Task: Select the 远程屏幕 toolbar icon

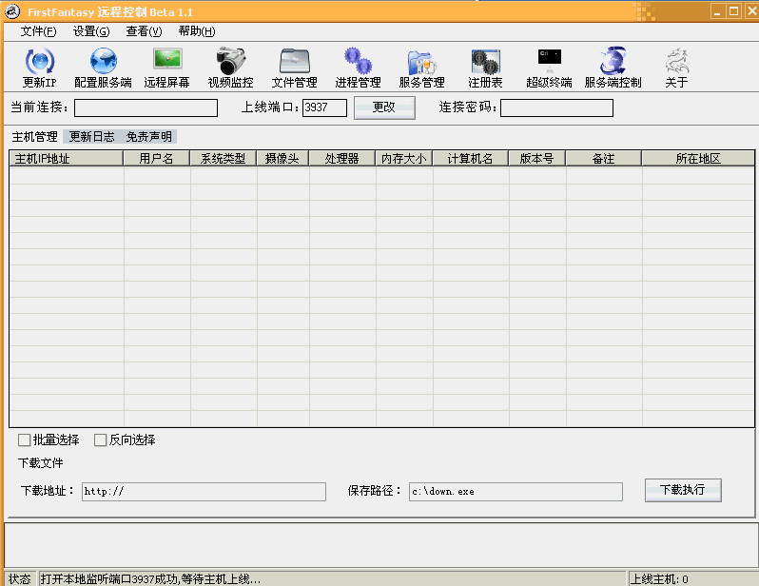Action: coord(166,63)
